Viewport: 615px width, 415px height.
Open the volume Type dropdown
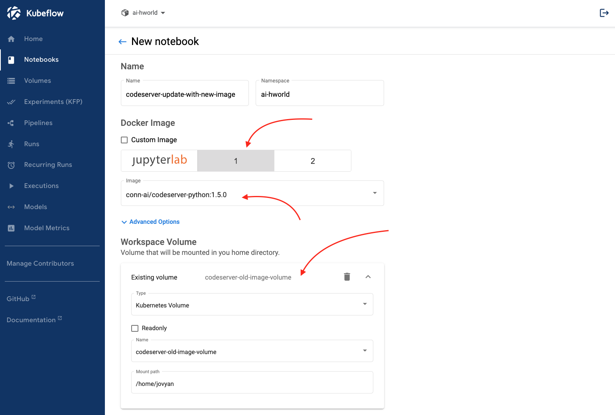pyautogui.click(x=252, y=305)
